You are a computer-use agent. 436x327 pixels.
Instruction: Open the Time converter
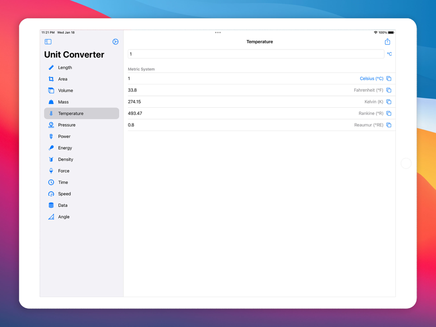coord(82,182)
